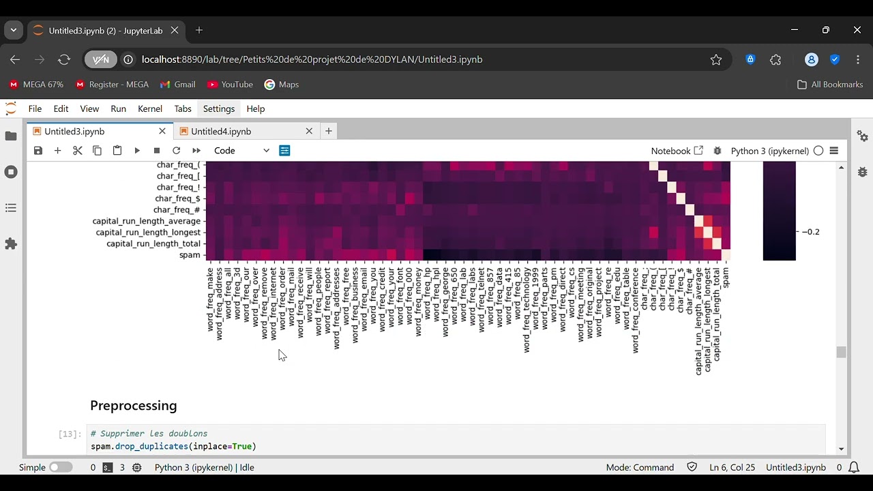Open the cell type Code dropdown
873x491 pixels.
pyautogui.click(x=241, y=151)
